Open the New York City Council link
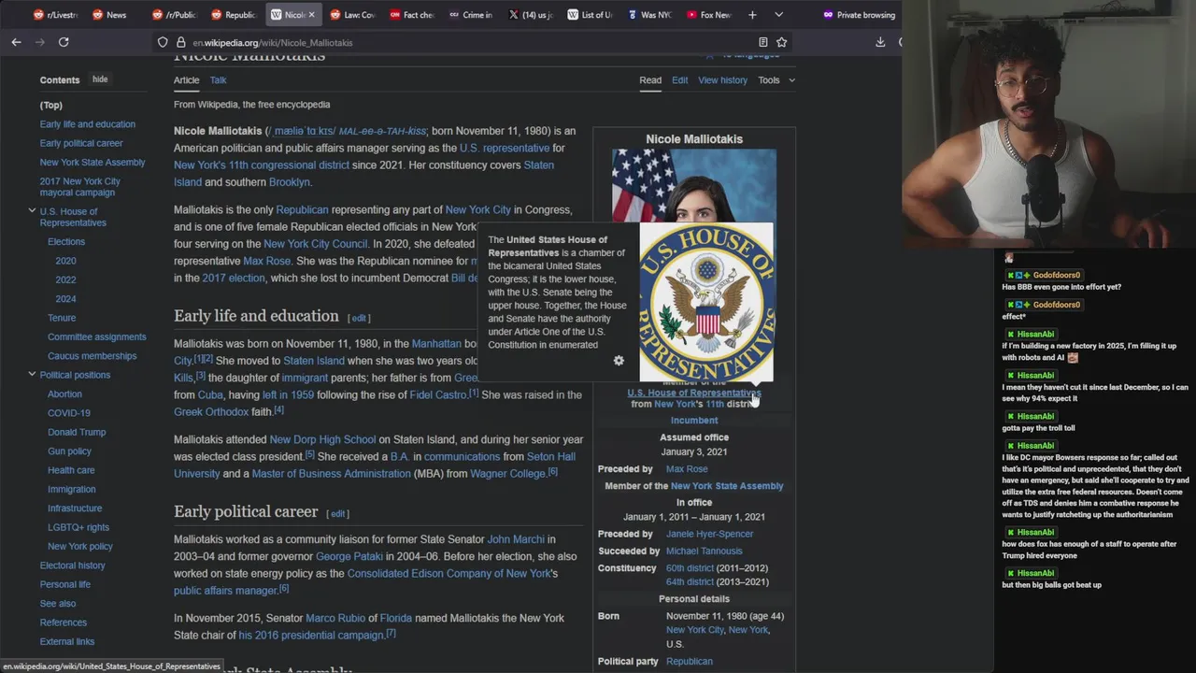Viewport: 1196px width, 673px height. coord(316,244)
